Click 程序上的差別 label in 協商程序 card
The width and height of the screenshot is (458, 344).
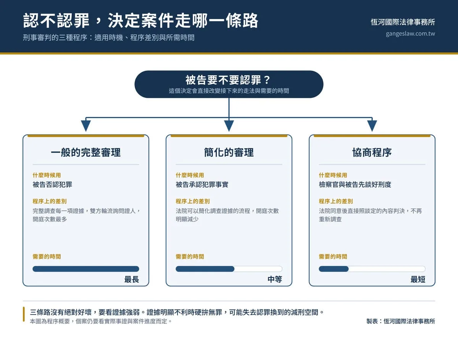[336, 201]
